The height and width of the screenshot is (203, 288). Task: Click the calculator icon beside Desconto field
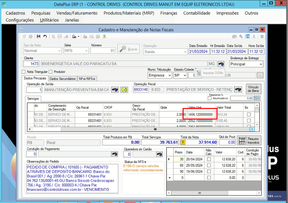coord(257,98)
